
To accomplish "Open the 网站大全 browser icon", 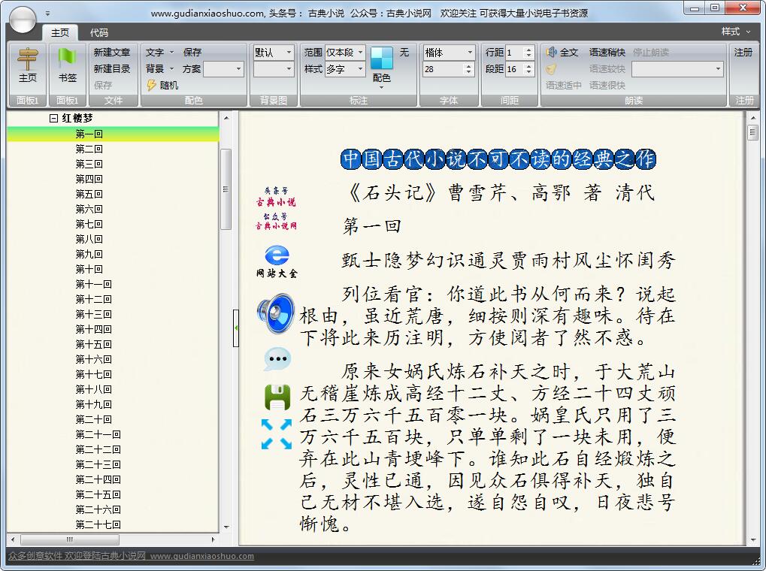I will (x=276, y=255).
